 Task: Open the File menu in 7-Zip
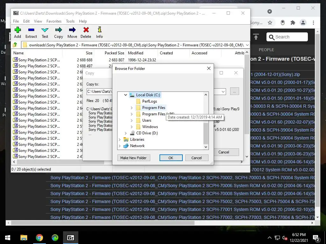[x=16, y=21]
